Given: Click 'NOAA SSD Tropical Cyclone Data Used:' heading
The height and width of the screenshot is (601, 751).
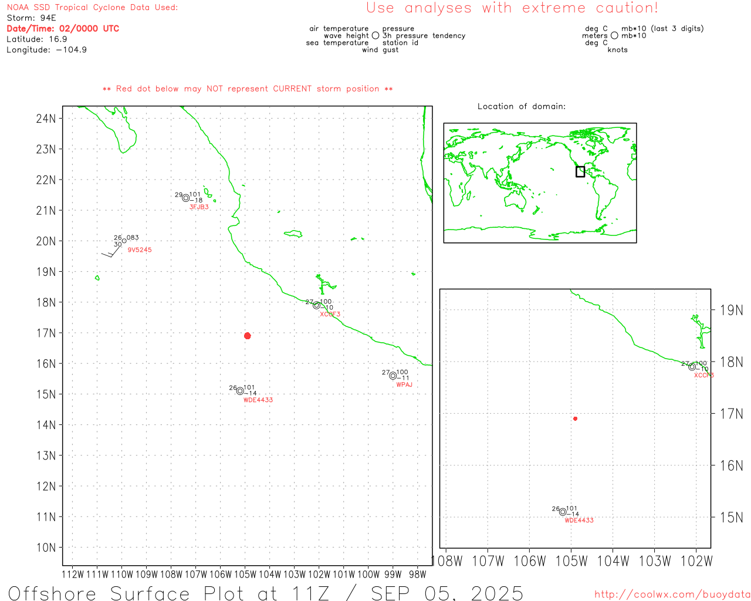Looking at the screenshot, I should click(92, 8).
